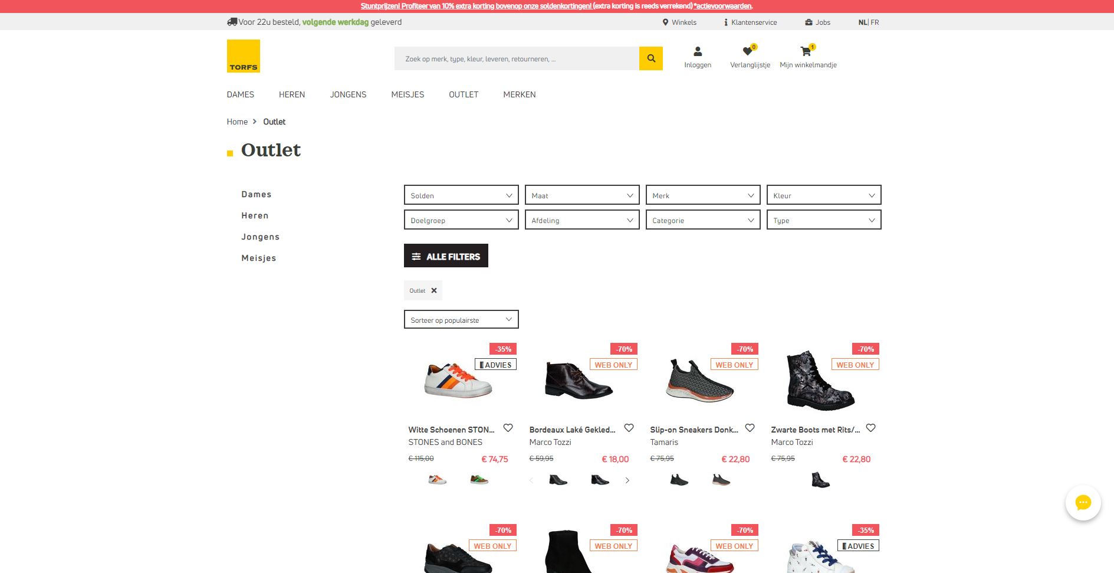1114x573 pixels.
Task: Show next color variant of Bordeaux Laké shoe
Action: click(x=627, y=480)
